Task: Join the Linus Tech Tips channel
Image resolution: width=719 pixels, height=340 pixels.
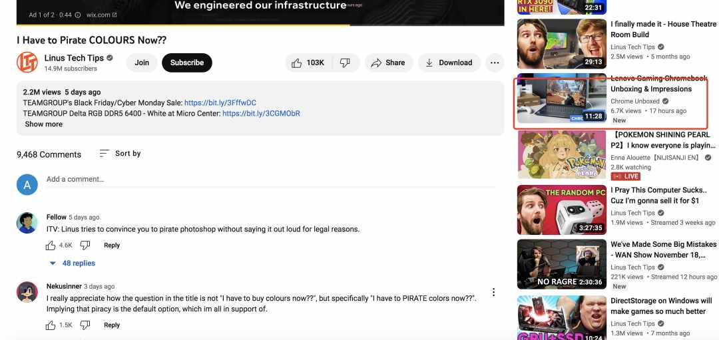Action: pyautogui.click(x=142, y=63)
